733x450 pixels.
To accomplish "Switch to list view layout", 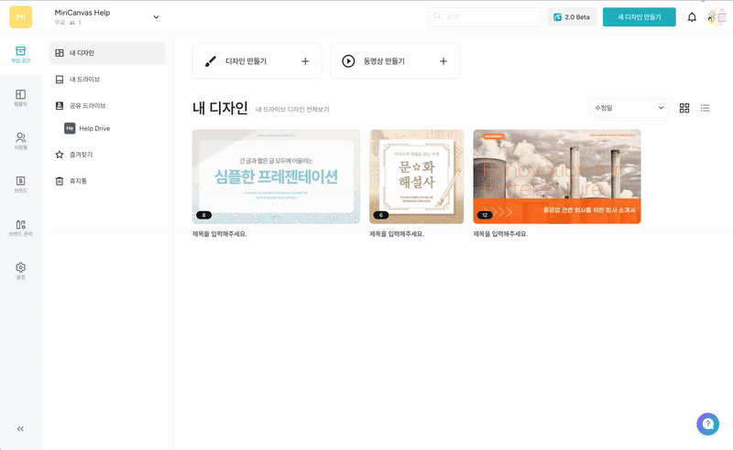I will pyautogui.click(x=706, y=108).
